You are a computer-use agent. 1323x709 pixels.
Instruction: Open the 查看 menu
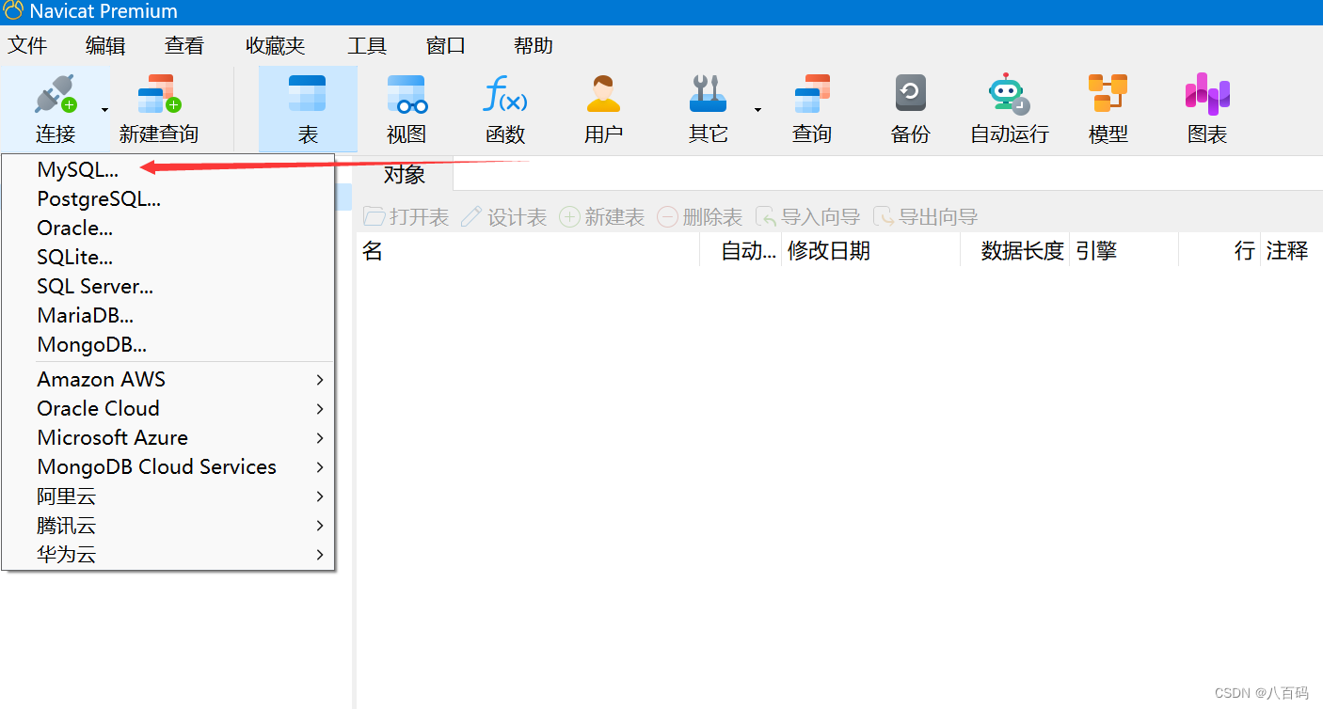[183, 45]
